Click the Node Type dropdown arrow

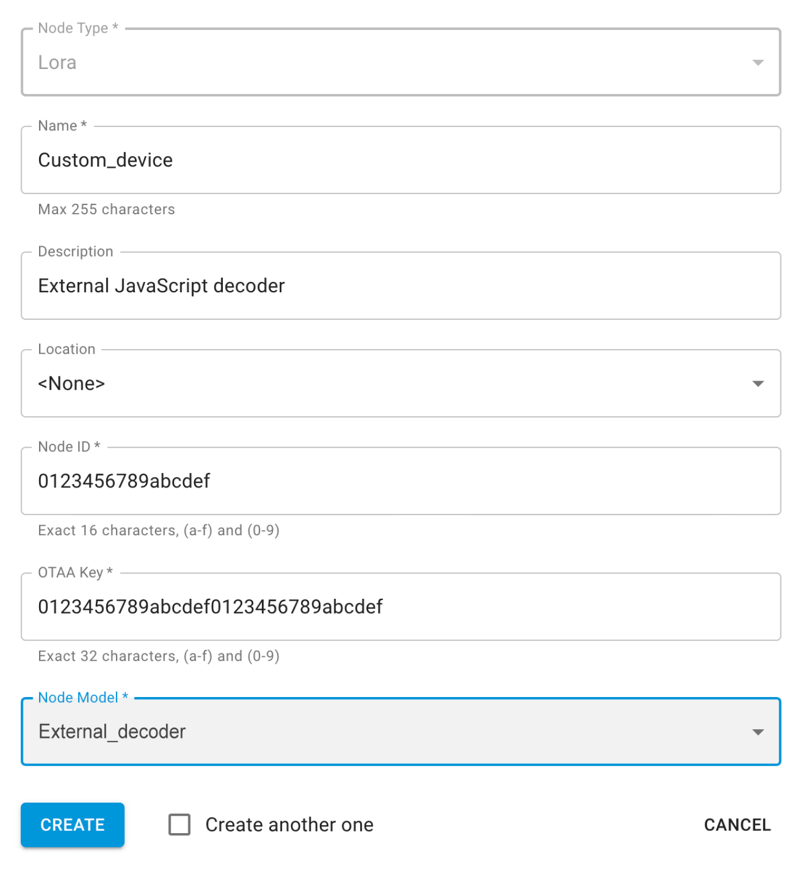758,62
